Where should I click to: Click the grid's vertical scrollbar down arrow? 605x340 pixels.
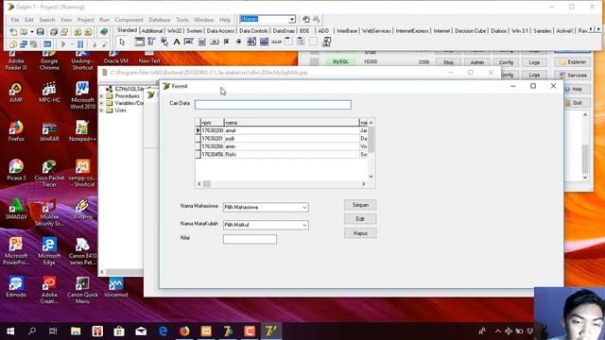pos(371,177)
